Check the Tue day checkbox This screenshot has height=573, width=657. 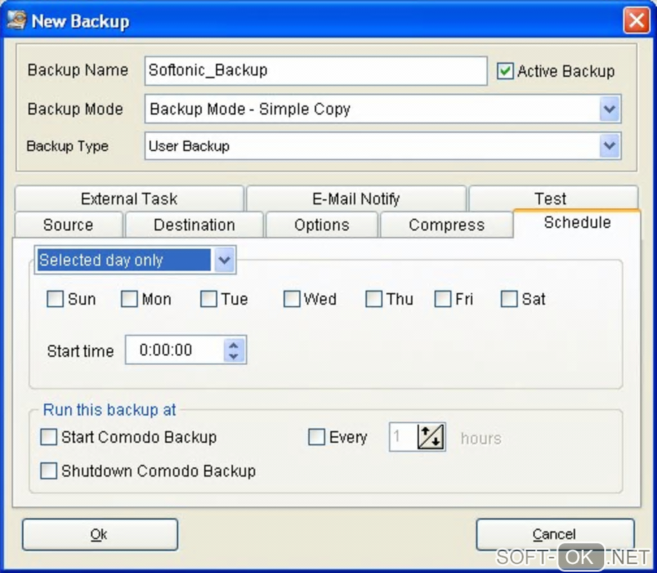tap(208, 299)
